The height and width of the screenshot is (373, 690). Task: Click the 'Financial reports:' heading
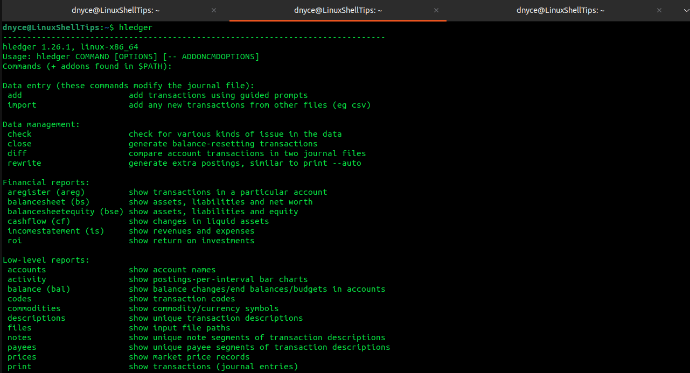coord(46,182)
